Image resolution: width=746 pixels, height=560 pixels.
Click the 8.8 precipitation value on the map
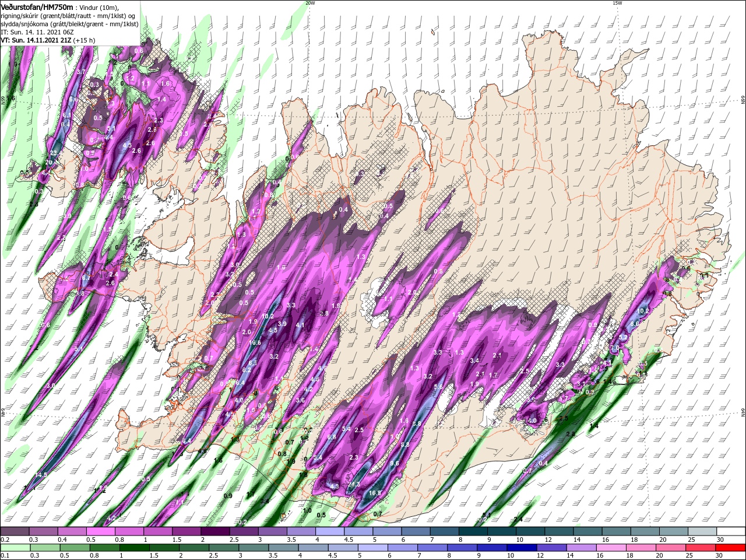click(406, 444)
